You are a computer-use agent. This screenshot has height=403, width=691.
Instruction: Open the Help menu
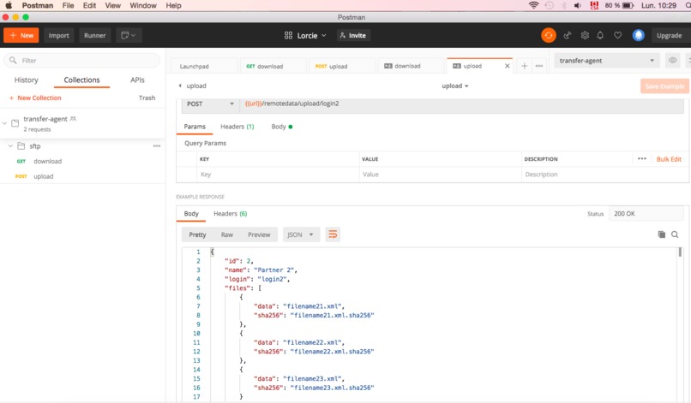point(173,5)
